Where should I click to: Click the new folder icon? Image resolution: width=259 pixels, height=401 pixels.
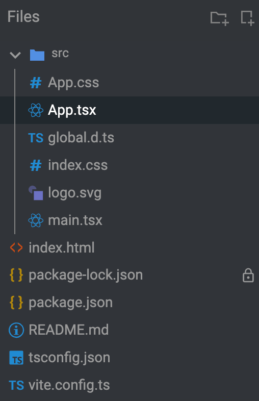219,18
